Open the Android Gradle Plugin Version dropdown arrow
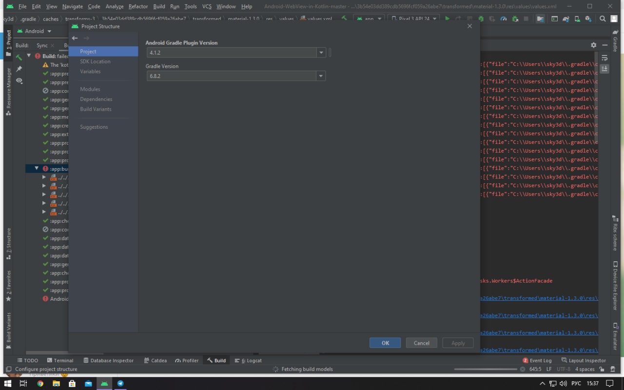Screen dimensions: 624x390 point(321,53)
